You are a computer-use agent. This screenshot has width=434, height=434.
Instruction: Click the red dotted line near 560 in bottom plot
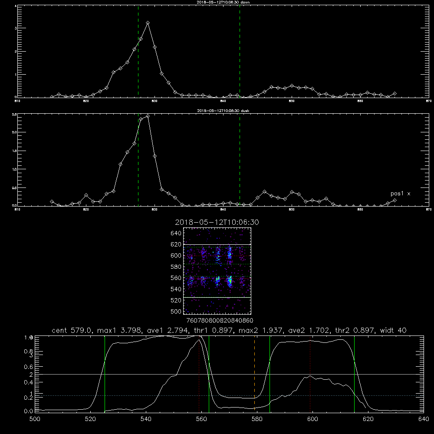199,373
